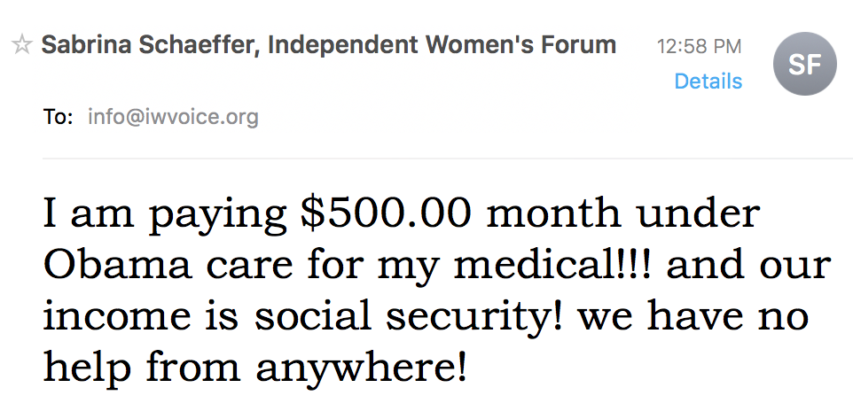Click the recipient address info@iwvoice.org
The image size is (853, 411).
(173, 117)
